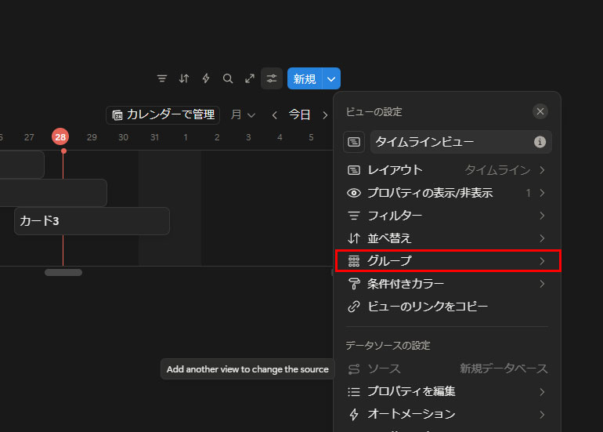Select the カード3 timeline bar
This screenshot has height=432, width=603.
click(92, 221)
